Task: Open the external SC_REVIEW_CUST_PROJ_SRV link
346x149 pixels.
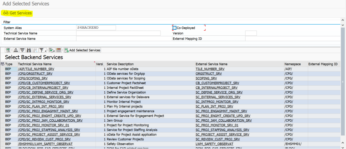Action: 218,139
